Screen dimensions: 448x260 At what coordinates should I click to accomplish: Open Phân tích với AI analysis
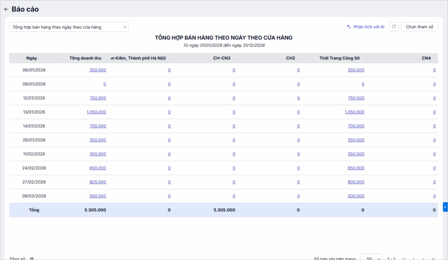365,27
